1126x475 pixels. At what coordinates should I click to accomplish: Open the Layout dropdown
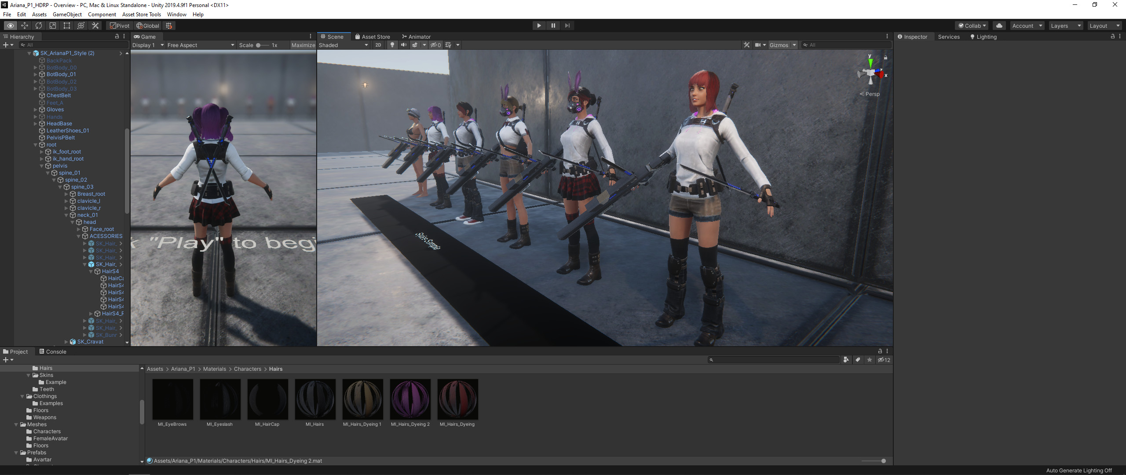click(1104, 26)
